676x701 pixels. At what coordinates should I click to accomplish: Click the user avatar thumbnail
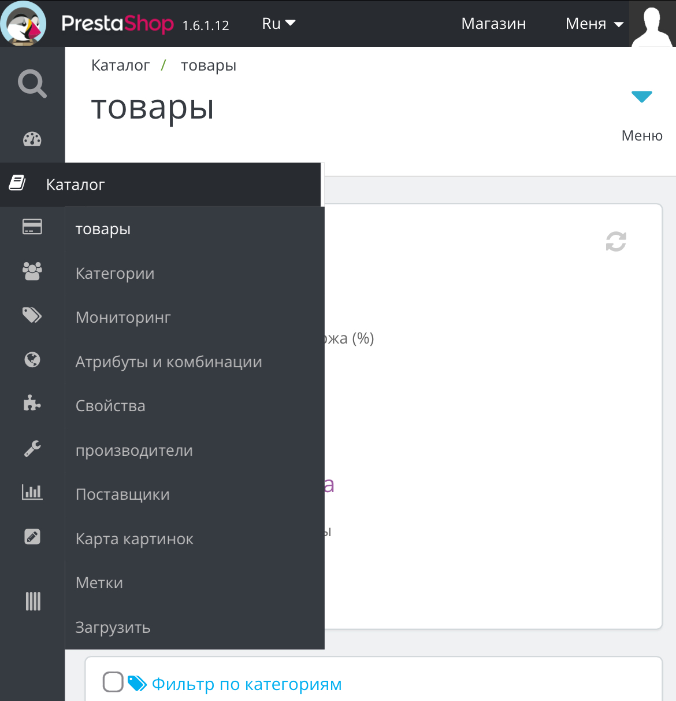(x=653, y=24)
